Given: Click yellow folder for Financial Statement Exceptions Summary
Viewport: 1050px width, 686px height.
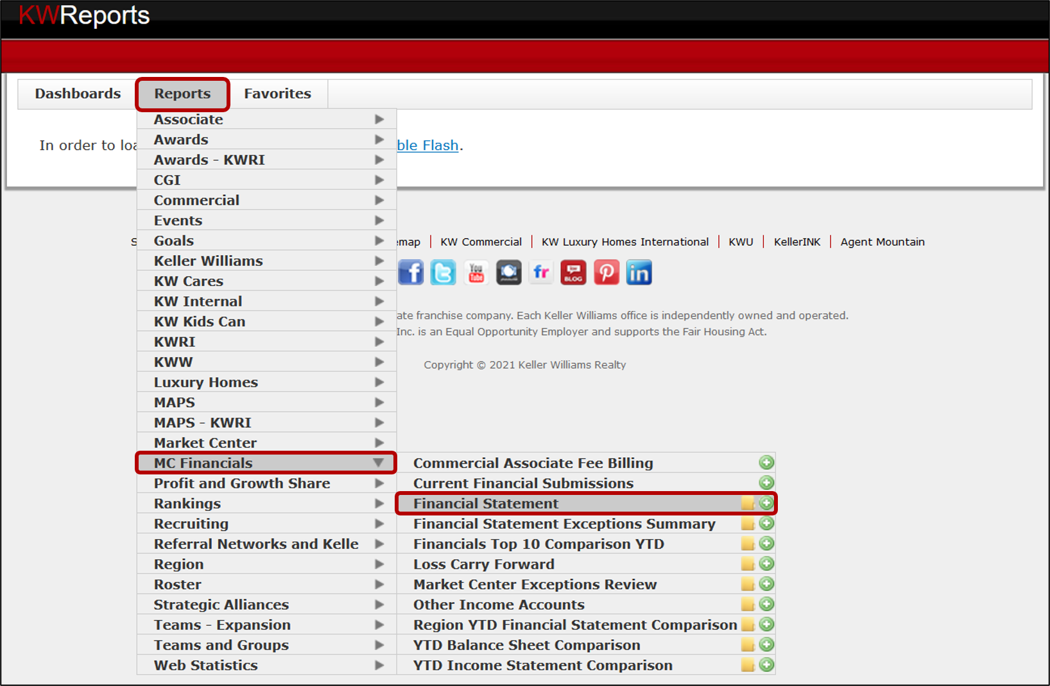Looking at the screenshot, I should [x=748, y=523].
